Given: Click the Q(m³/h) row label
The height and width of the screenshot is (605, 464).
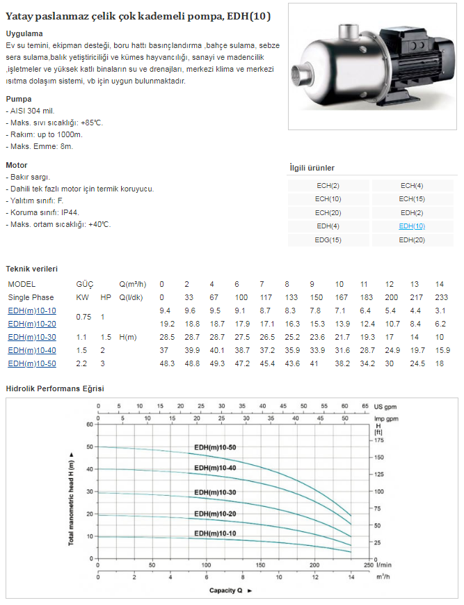Looking at the screenshot, I should pos(133,284).
